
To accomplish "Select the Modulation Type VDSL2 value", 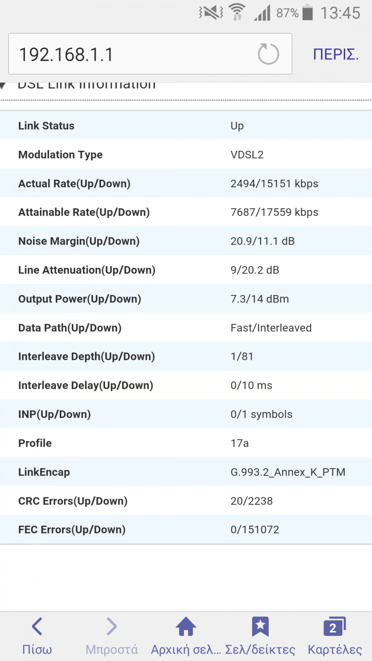I will tap(247, 155).
